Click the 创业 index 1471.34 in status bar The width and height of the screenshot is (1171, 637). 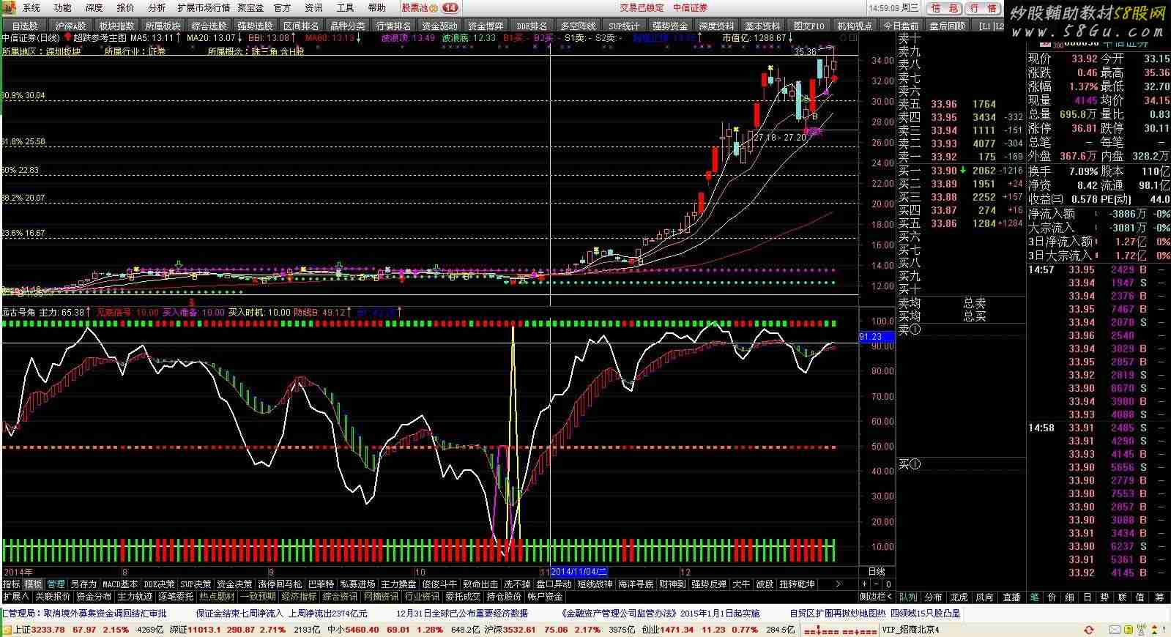pos(669,629)
